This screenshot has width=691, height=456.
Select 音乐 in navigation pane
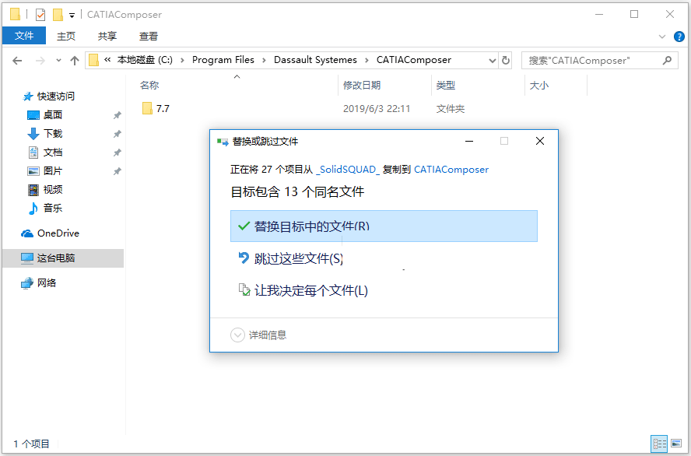52,208
